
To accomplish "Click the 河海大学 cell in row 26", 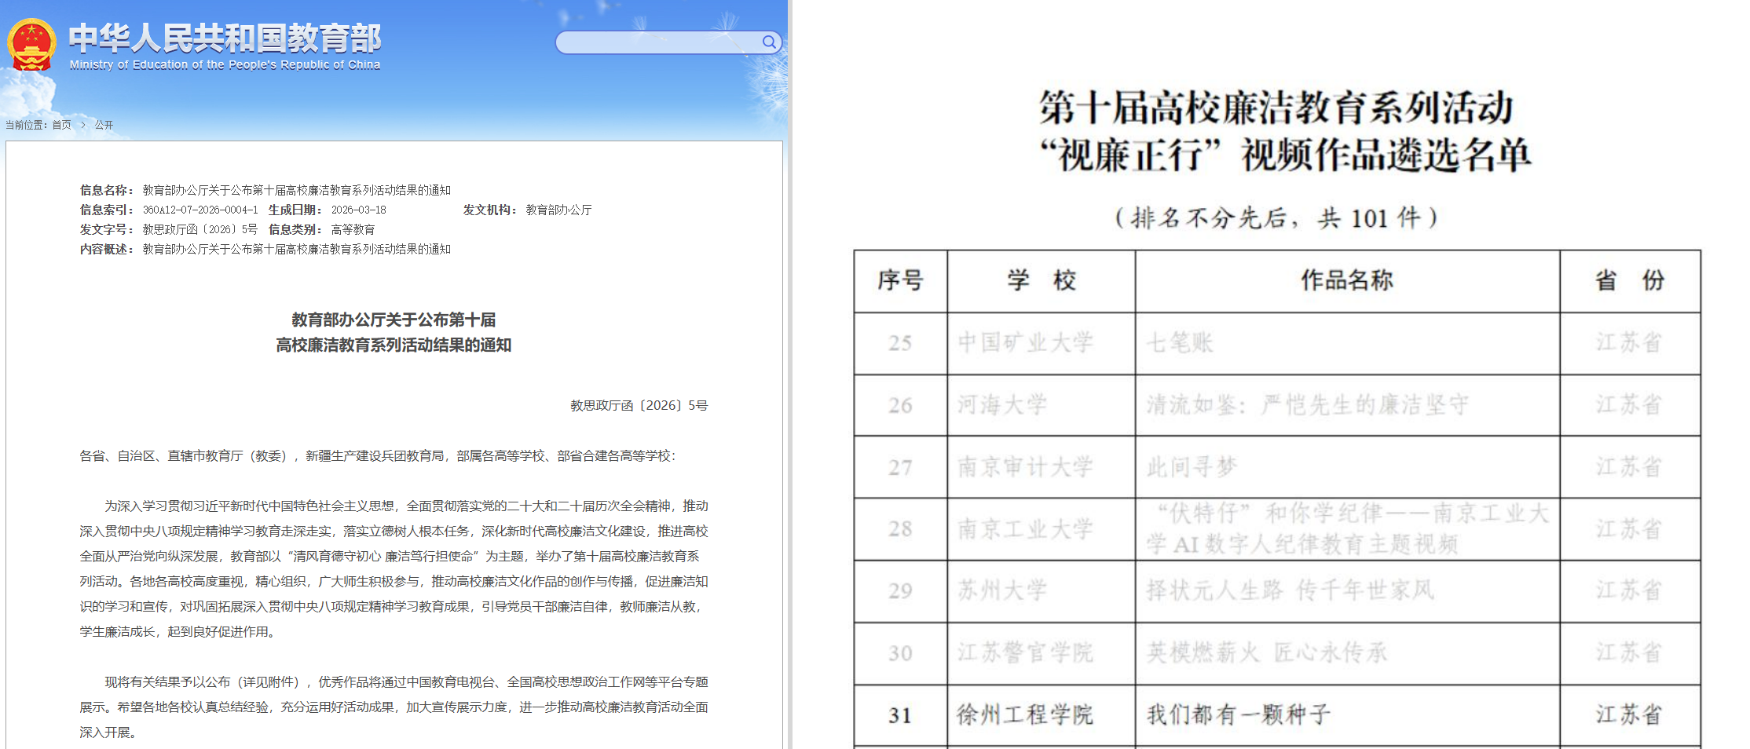I will pos(1002,405).
